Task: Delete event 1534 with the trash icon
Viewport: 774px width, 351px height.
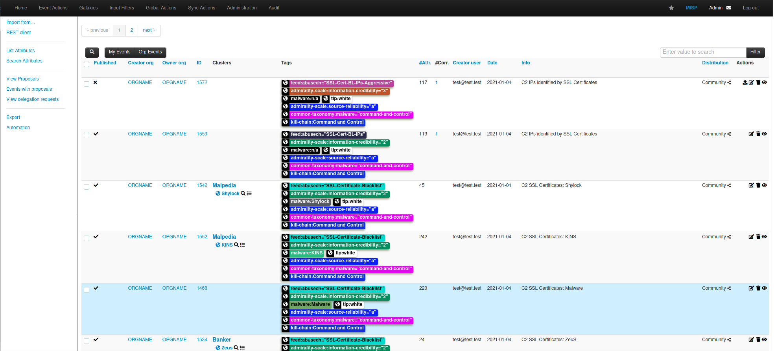Action: (x=758, y=340)
